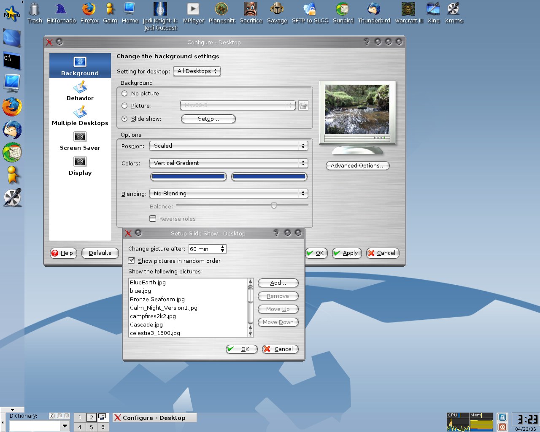Switch to virtual desktop 5 in pager

point(91,427)
